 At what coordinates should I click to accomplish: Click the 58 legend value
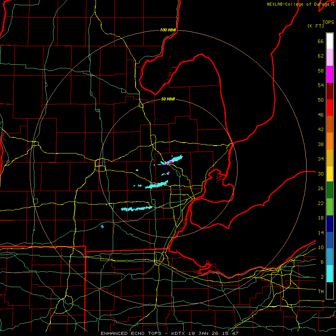[x=321, y=71]
